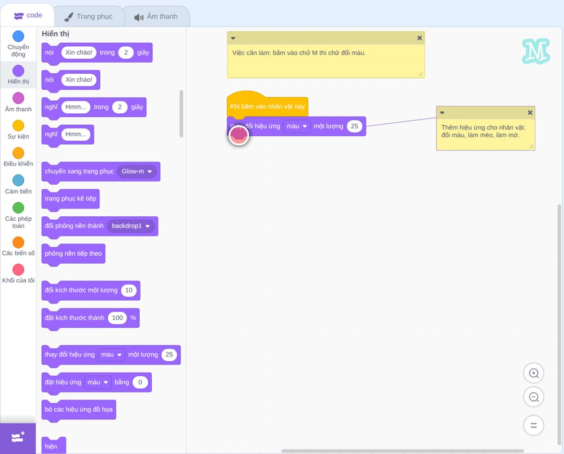This screenshot has height=454, width=564.
Task: Open màu dropdown in palette 'thay đổi hiệu ứng' block
Action: [112, 354]
